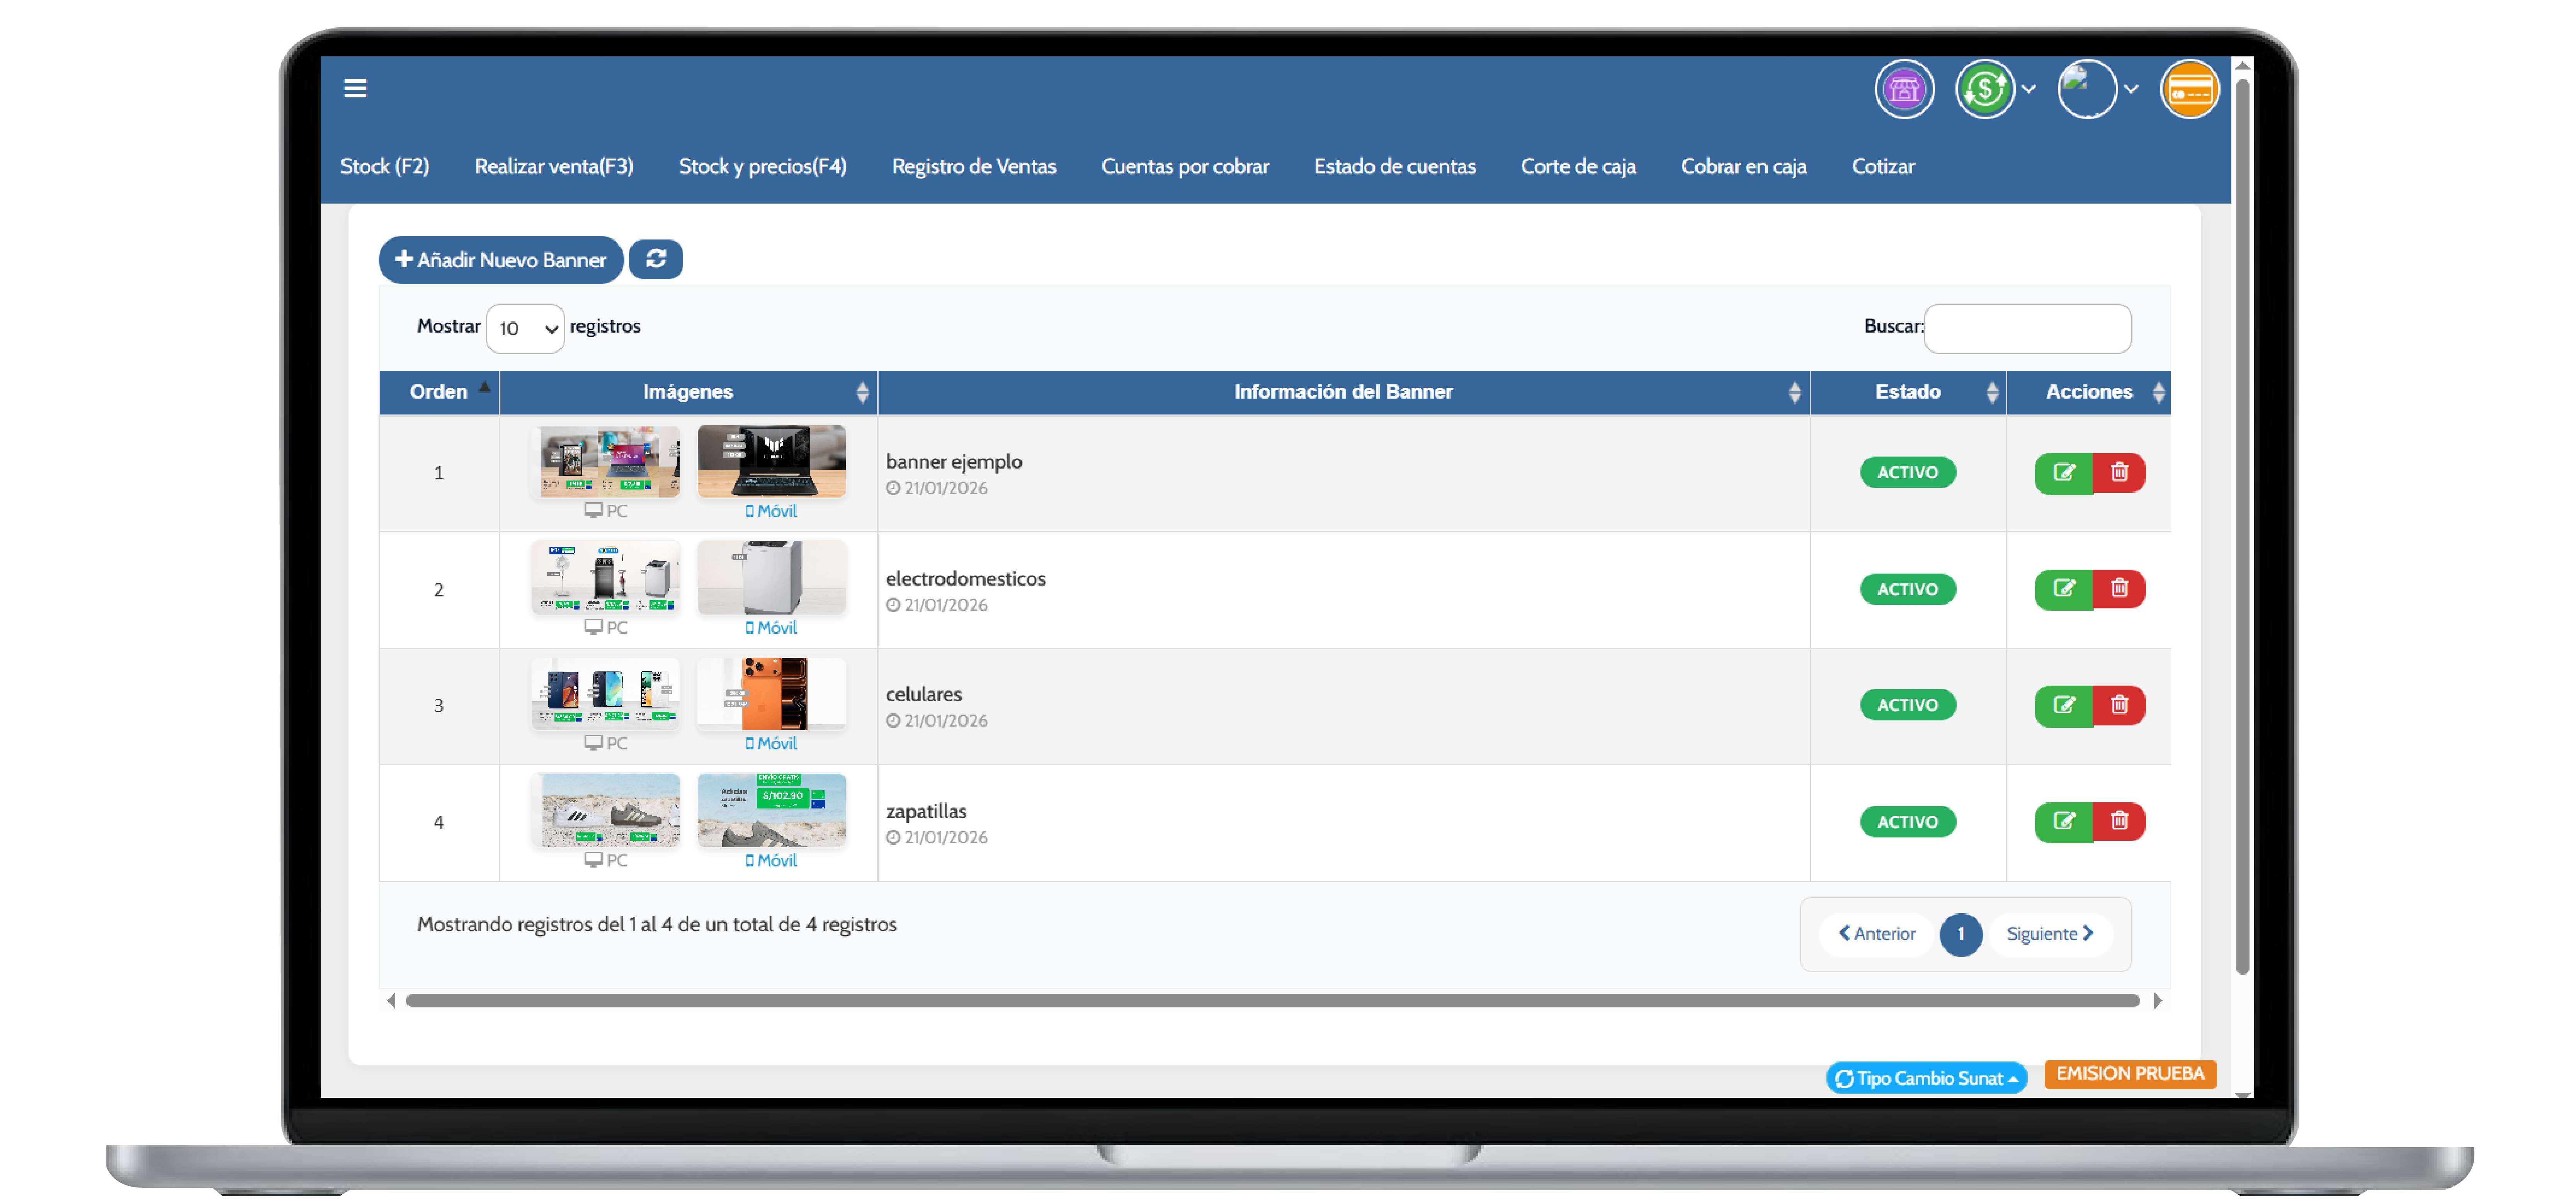Toggle ACTIVO status for electrodomesticos
This screenshot has height=1204, width=2576.
[x=1907, y=590]
